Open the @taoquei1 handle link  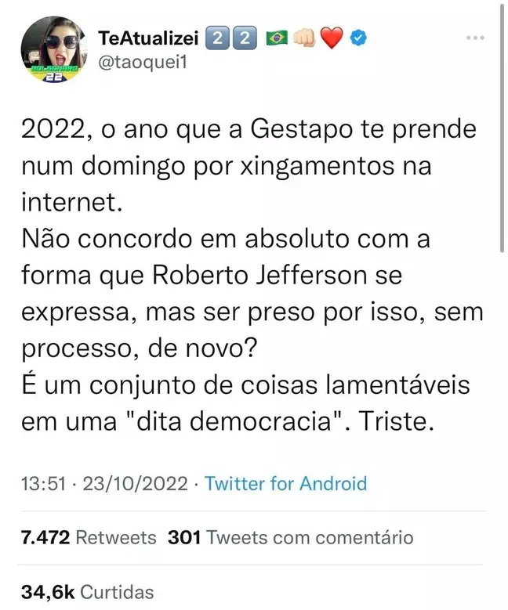coord(143,63)
